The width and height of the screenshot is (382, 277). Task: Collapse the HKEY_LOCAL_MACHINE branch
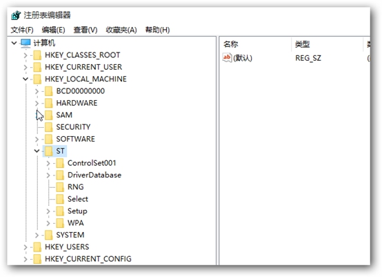pos(26,79)
